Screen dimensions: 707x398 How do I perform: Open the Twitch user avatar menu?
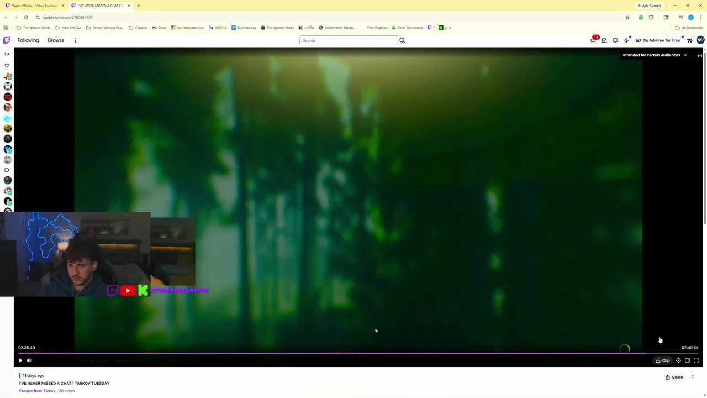coord(700,40)
